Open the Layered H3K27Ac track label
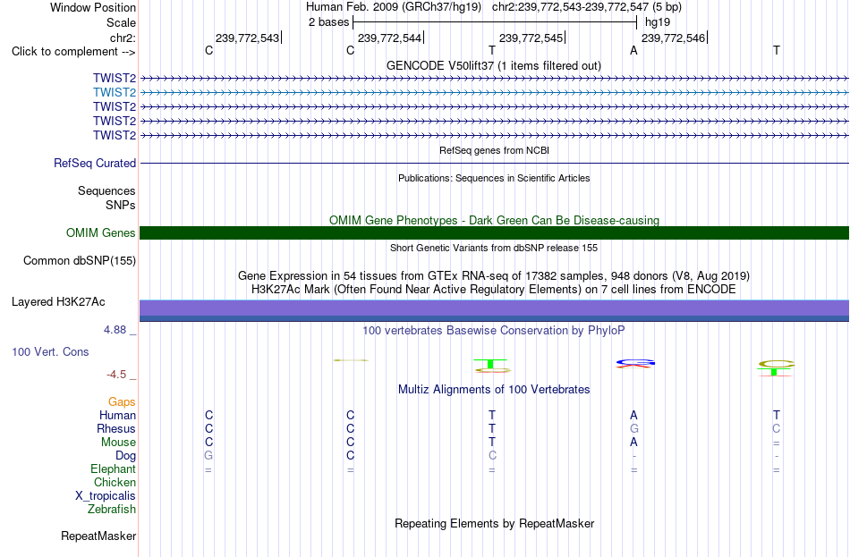 pyautogui.click(x=58, y=302)
